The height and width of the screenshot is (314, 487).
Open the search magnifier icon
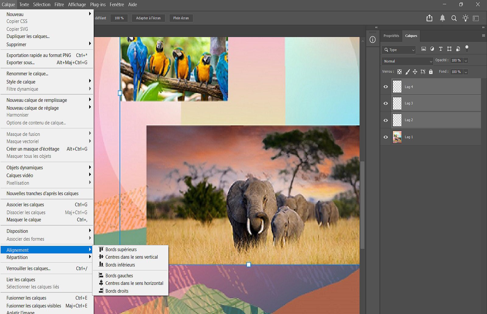tap(454, 18)
